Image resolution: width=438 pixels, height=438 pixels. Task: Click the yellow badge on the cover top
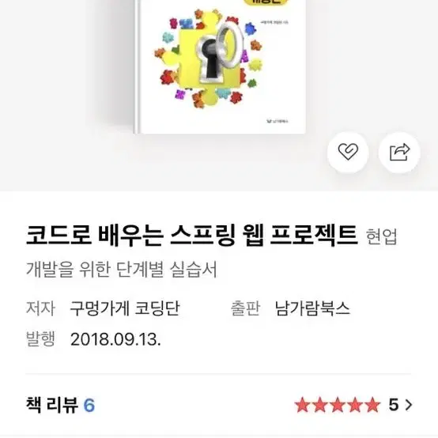click(x=266, y=2)
